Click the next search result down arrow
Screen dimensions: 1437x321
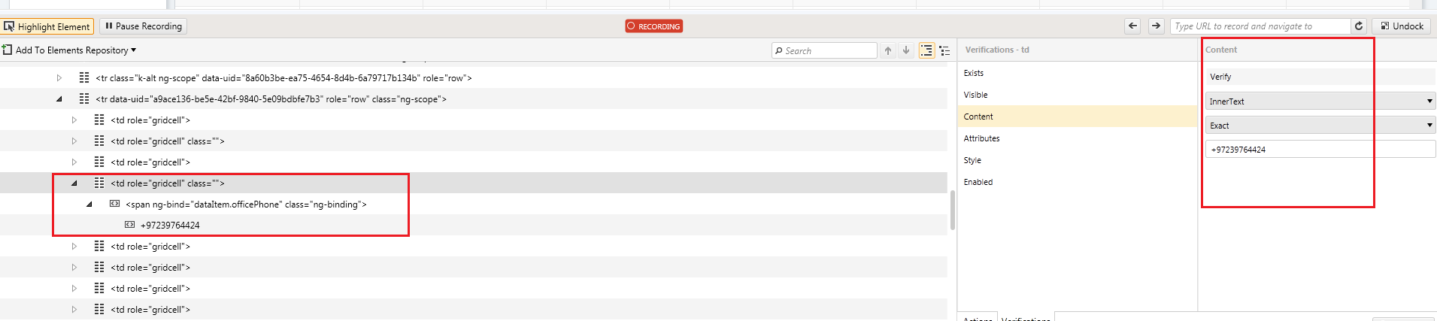(906, 50)
